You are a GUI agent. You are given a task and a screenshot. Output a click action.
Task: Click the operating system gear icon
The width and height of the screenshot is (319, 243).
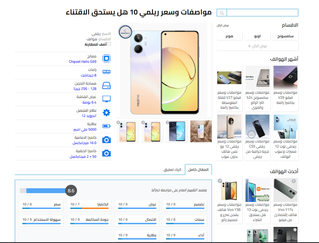(x=107, y=113)
